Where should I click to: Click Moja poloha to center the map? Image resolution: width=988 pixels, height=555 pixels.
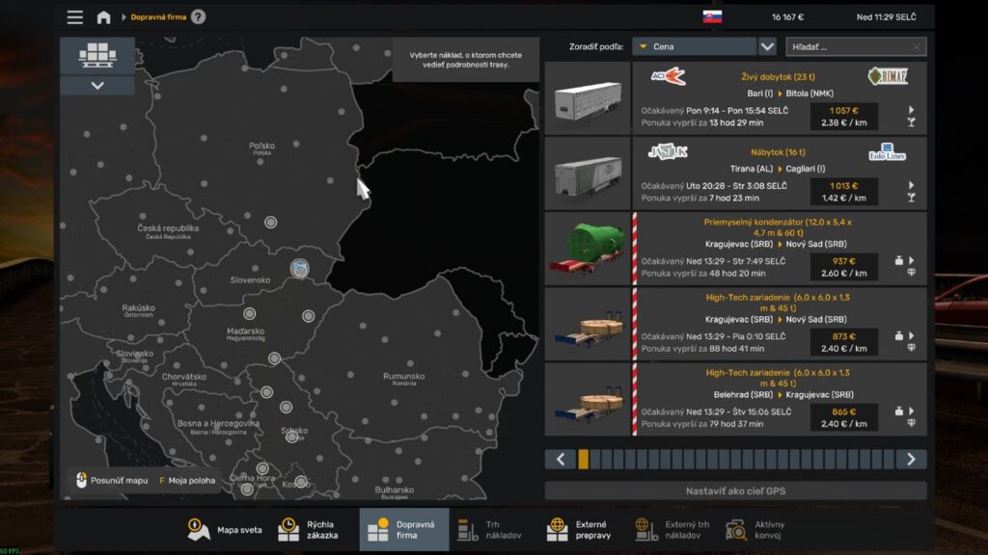[x=187, y=480]
